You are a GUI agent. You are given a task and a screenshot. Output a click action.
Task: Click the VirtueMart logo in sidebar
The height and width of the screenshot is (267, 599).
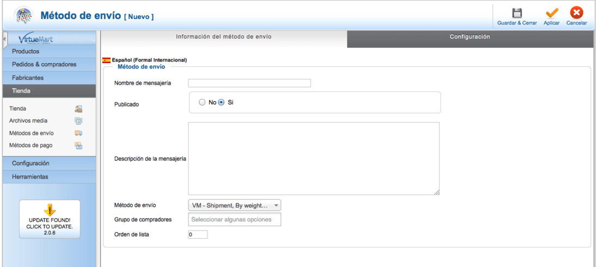pos(36,39)
